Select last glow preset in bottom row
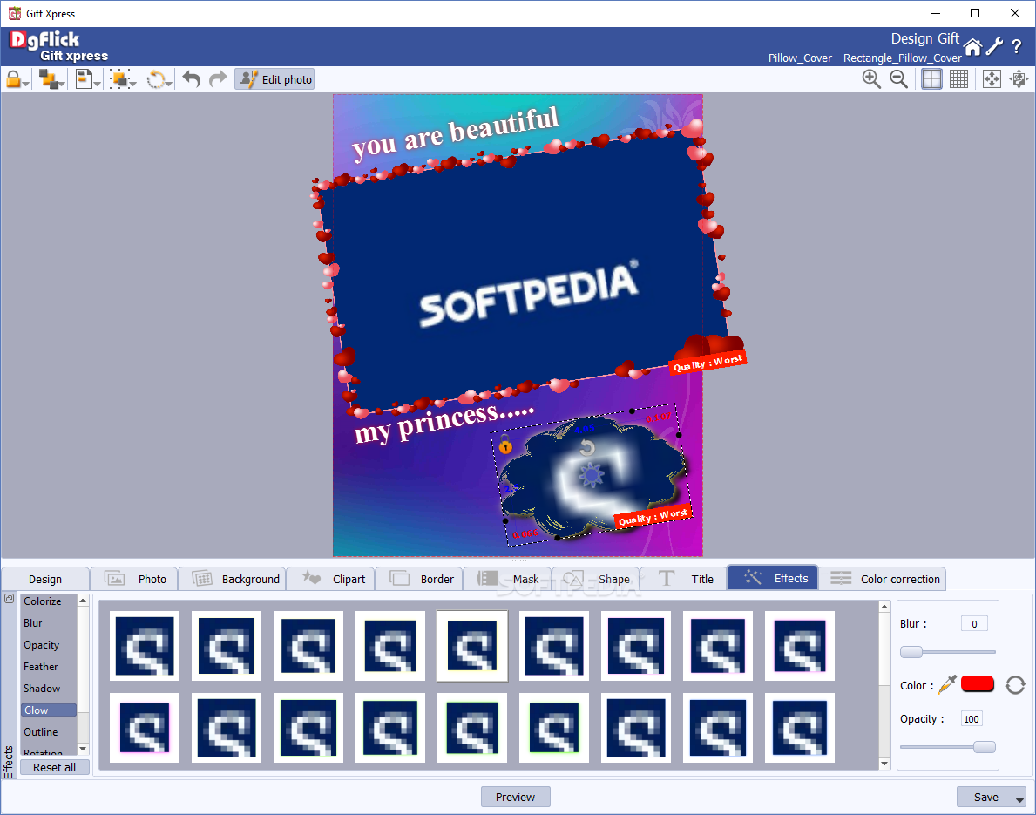Screen dimensions: 1036x815 800,728
